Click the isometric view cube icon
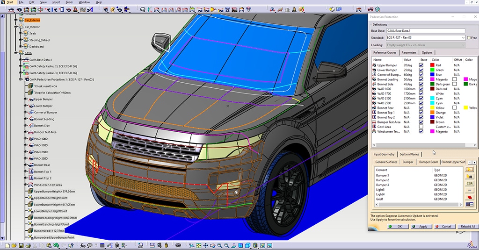 click(x=248, y=245)
